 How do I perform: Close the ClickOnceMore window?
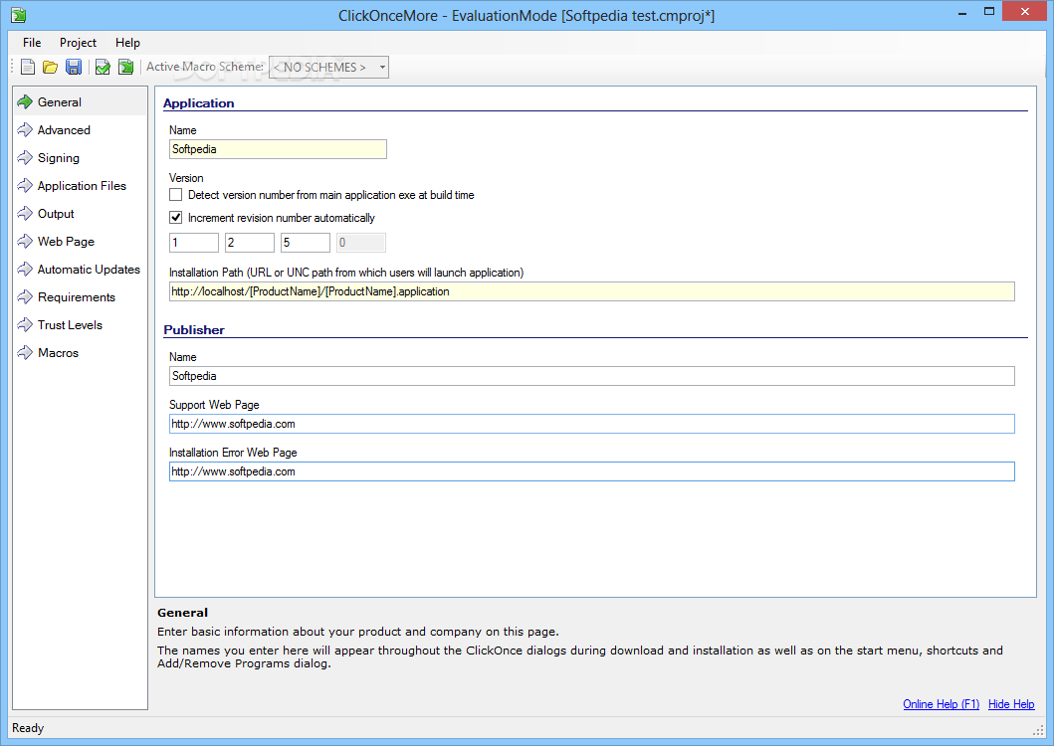coord(1024,11)
